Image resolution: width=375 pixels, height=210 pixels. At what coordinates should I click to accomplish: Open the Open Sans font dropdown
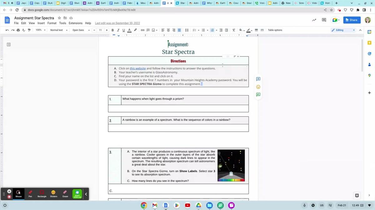tap(81, 30)
